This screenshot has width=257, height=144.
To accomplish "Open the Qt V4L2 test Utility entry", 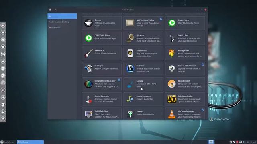I will tap(143, 23).
